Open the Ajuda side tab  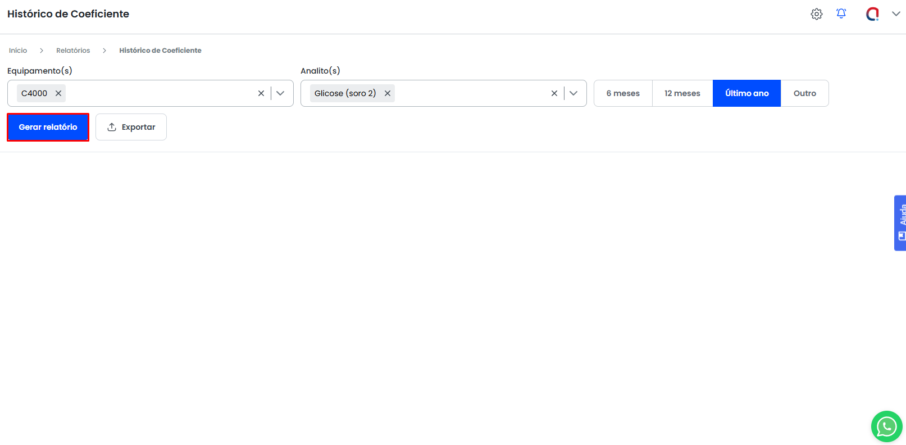(x=900, y=222)
